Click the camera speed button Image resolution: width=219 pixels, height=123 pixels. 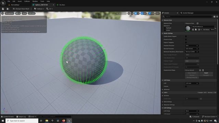(x=157, y=13)
